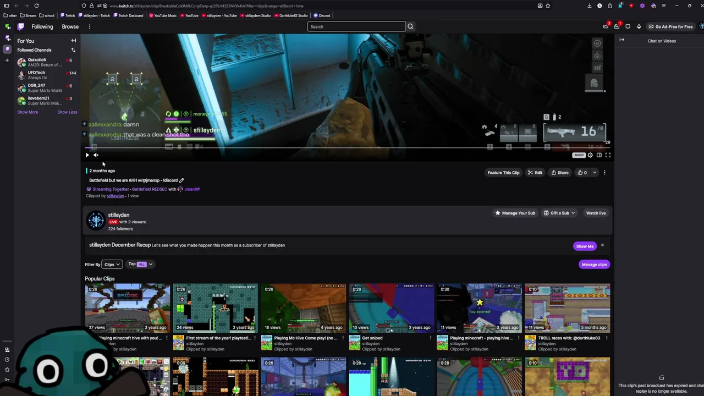Click the Twitch search input field
This screenshot has width=704, height=396.
pyautogui.click(x=356, y=26)
